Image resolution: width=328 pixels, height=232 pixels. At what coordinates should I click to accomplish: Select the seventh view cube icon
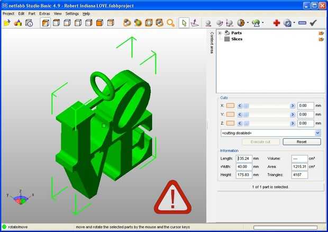click(x=111, y=23)
